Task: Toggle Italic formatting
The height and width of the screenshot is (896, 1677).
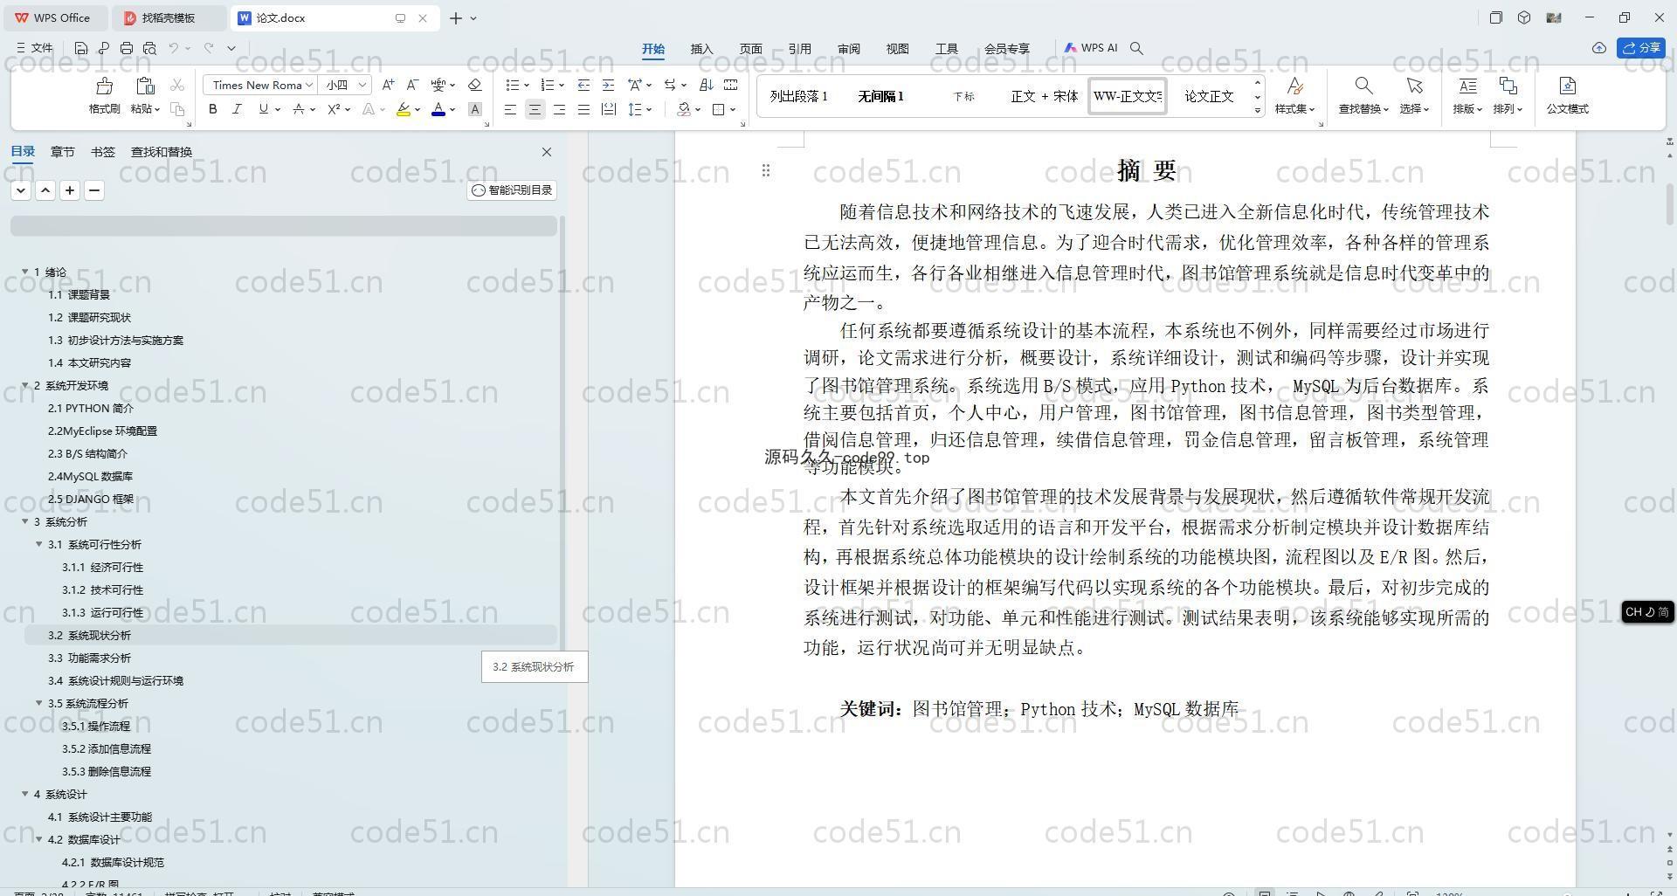Action: click(x=237, y=109)
